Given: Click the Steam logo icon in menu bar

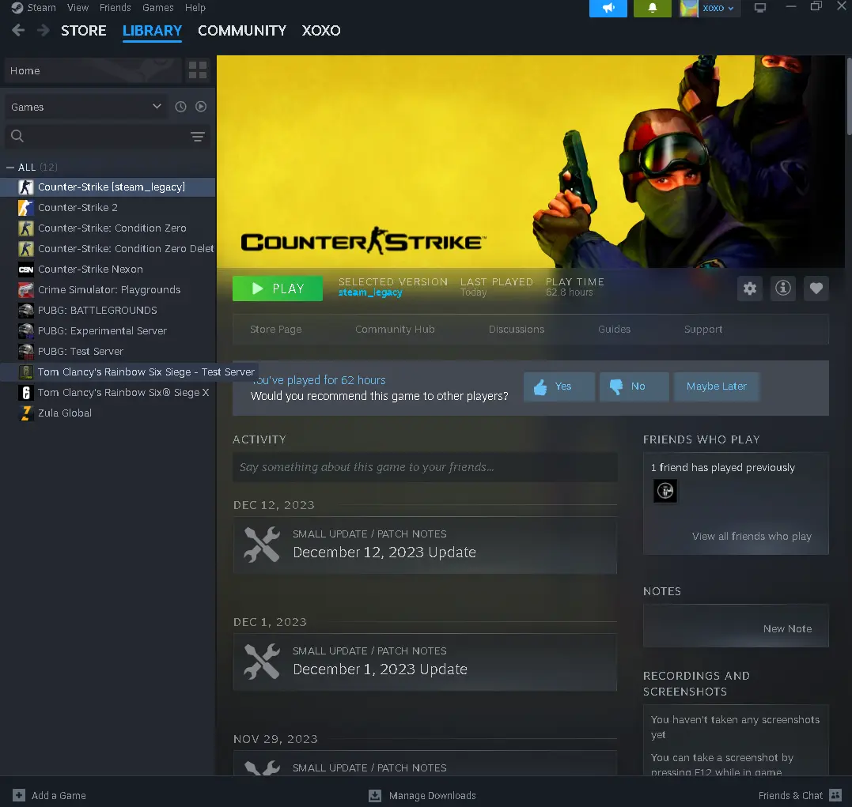Looking at the screenshot, I should 17,8.
